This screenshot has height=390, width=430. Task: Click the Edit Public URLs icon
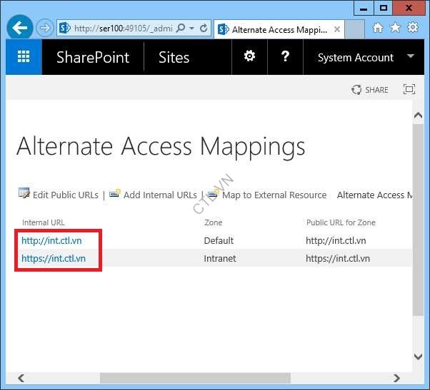(24, 193)
